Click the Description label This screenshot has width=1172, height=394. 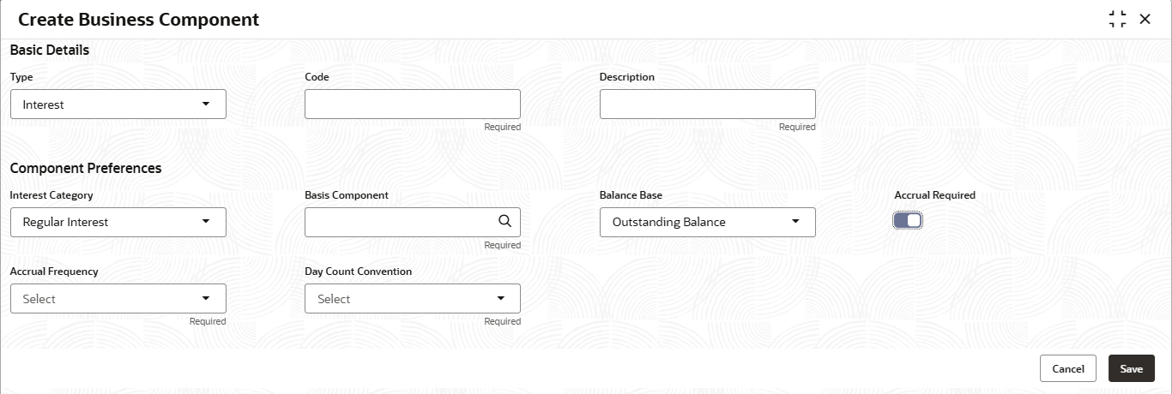click(x=627, y=77)
